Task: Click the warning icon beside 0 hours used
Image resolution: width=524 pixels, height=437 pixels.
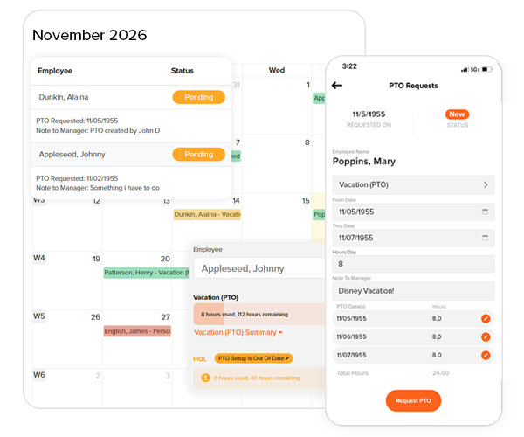Action: [x=205, y=378]
